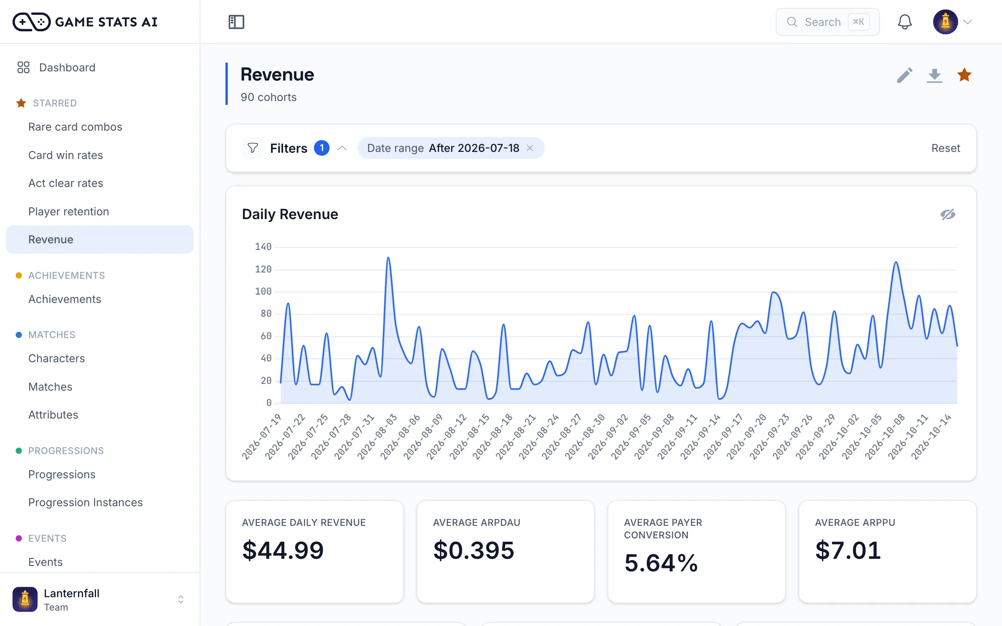Open Progression Instances
The image size is (1002, 626).
[x=100, y=502]
